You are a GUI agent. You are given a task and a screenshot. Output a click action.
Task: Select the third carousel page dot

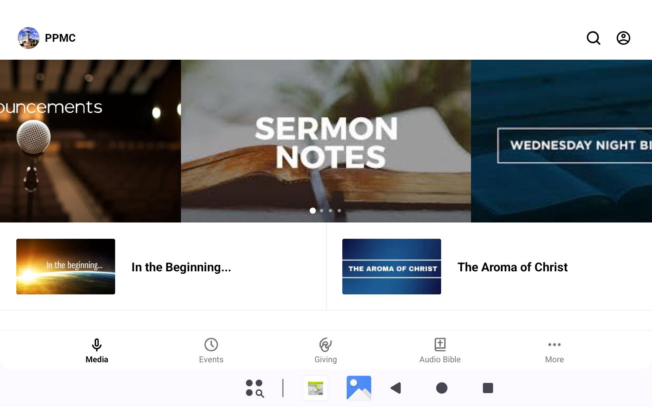tap(330, 211)
